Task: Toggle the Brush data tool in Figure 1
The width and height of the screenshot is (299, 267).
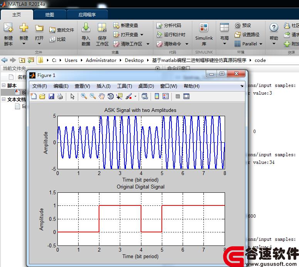Action: click(129, 96)
